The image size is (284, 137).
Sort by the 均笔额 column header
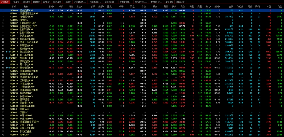[240, 7]
